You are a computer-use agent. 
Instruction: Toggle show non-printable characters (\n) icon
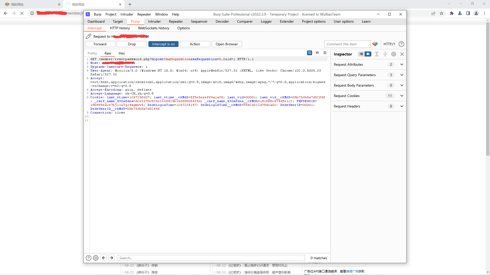click(x=317, y=53)
